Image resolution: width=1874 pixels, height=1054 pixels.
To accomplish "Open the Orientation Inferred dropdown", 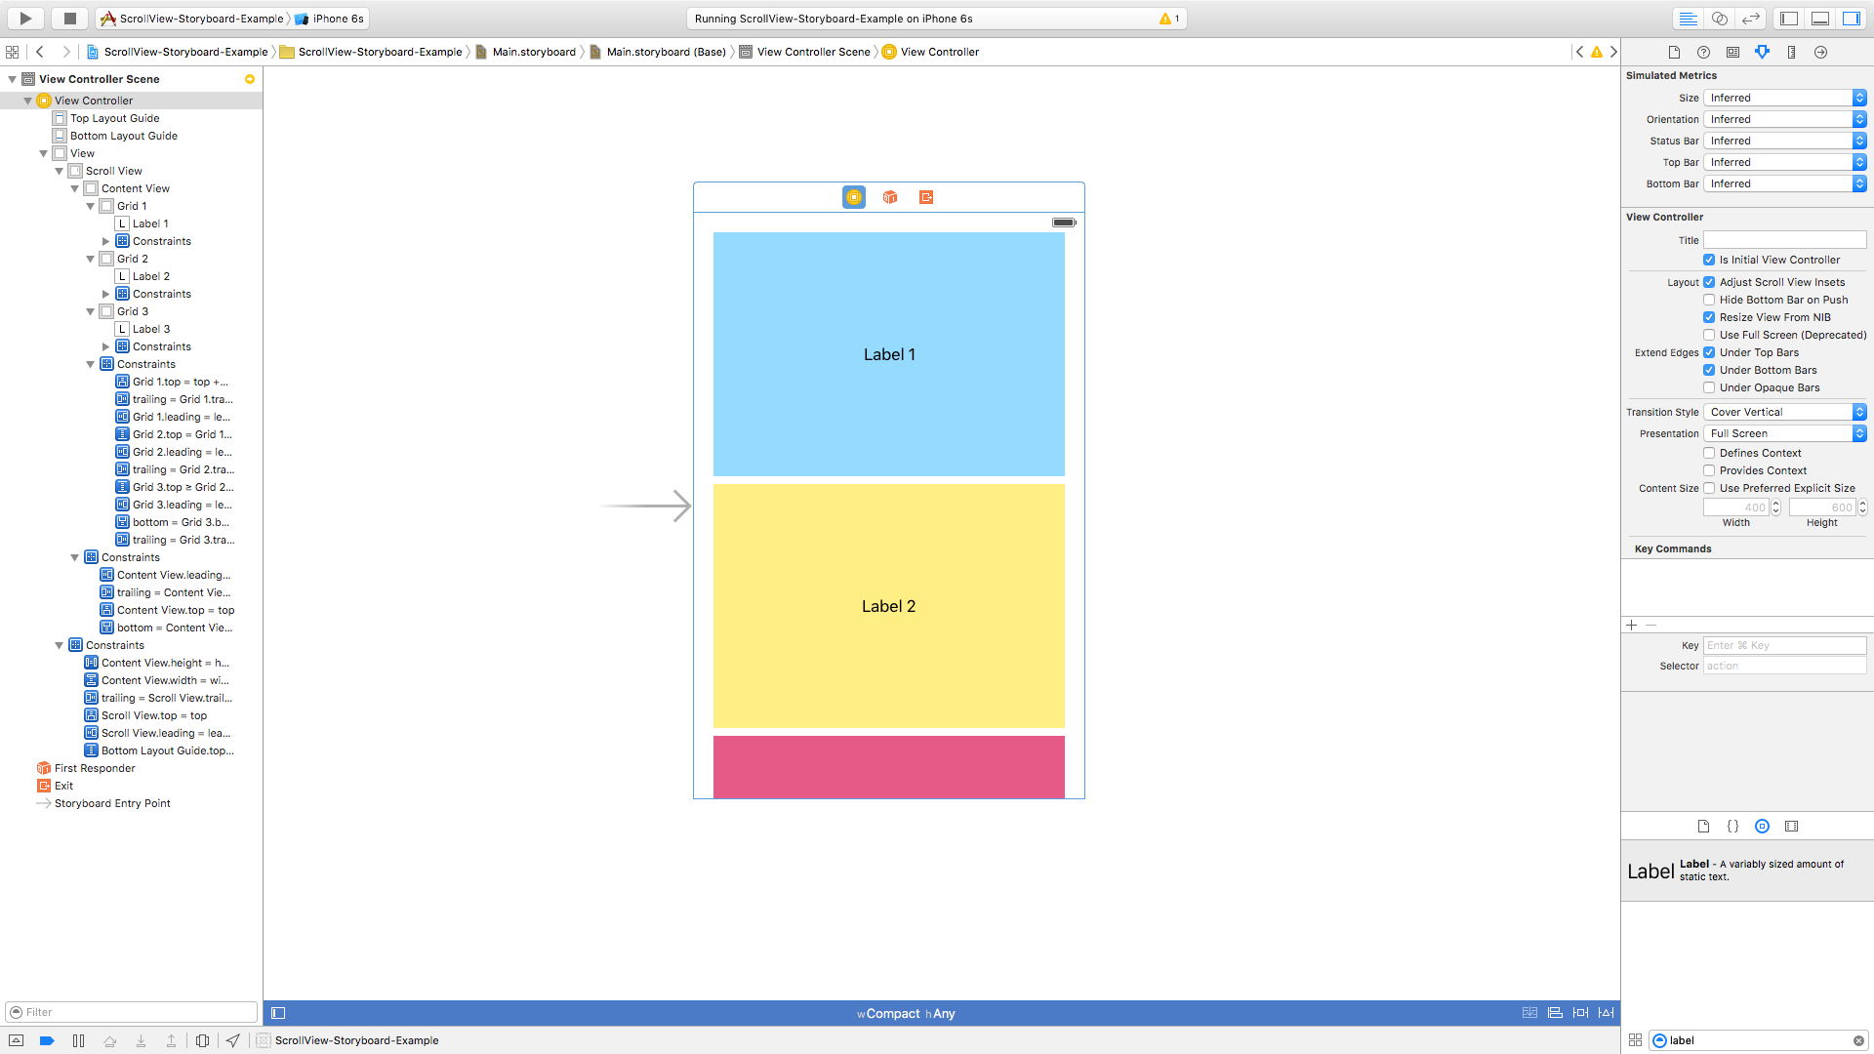I will pyautogui.click(x=1784, y=119).
